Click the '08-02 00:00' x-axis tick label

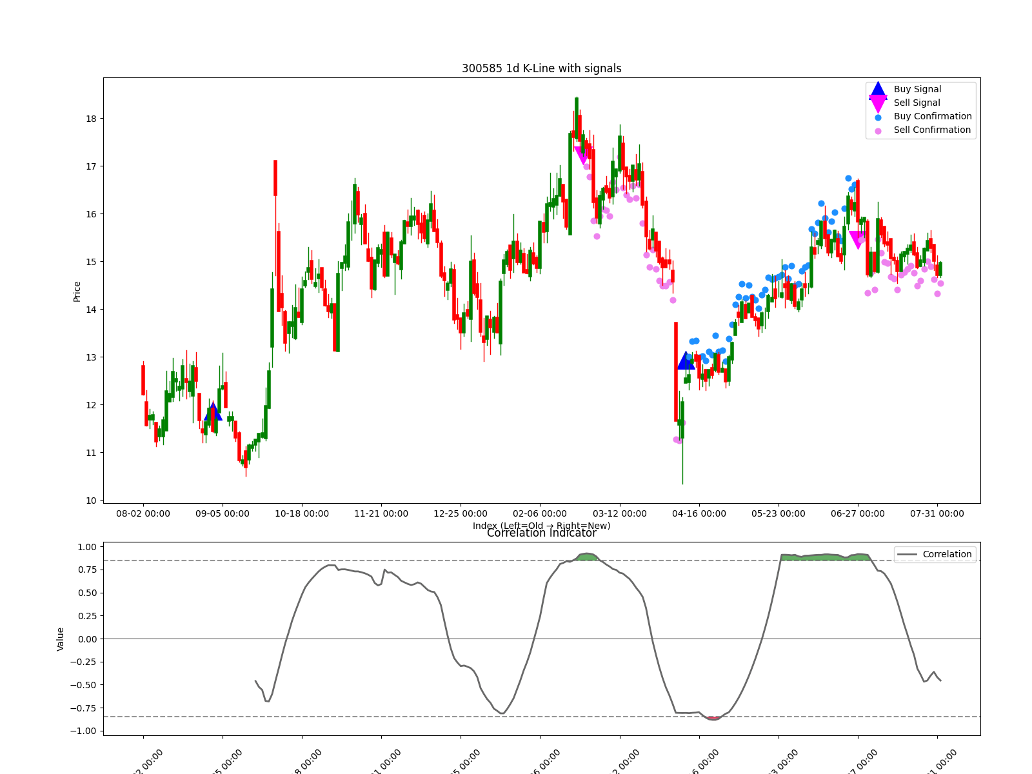point(143,514)
